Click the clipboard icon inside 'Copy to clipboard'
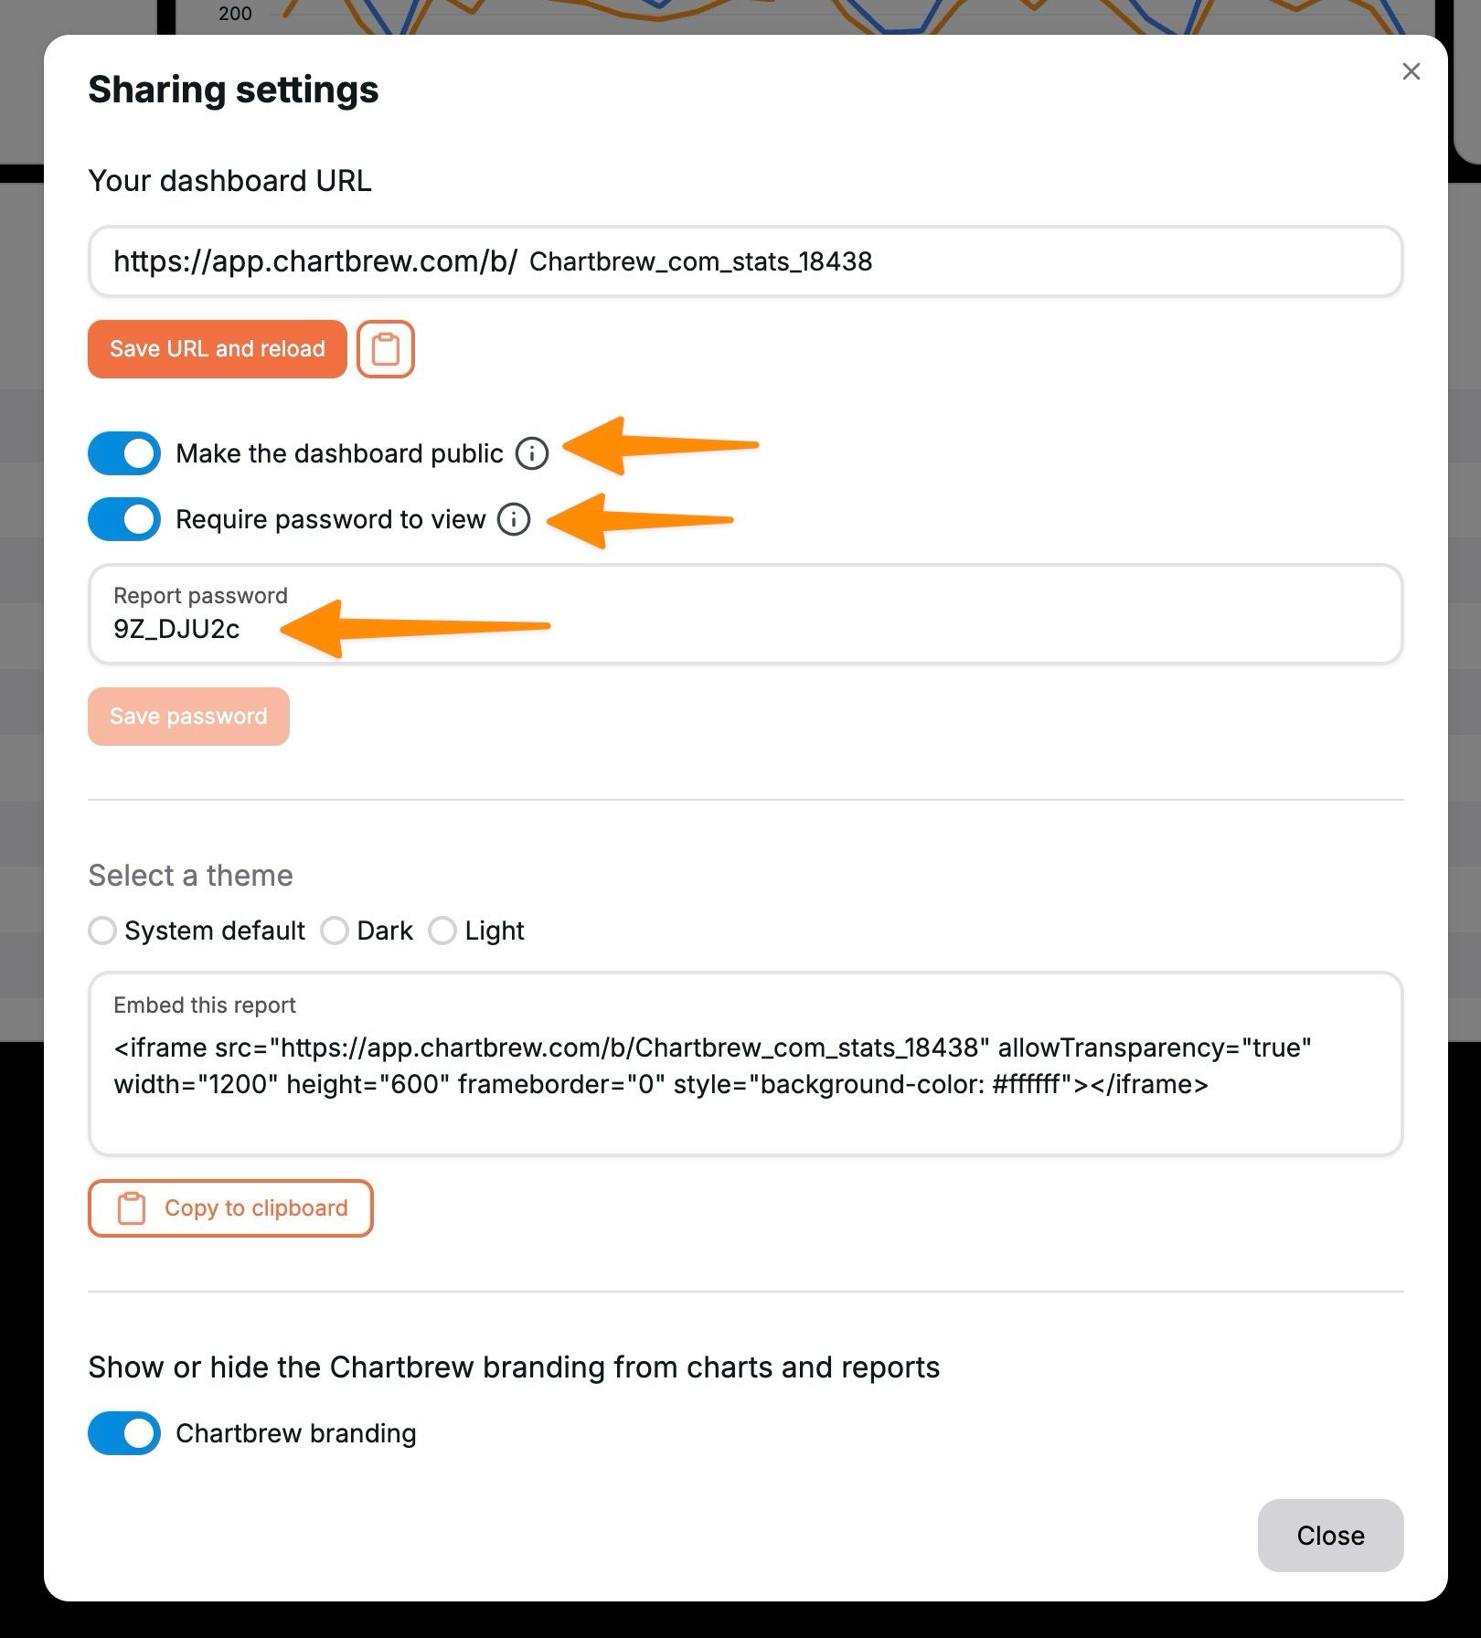 click(131, 1208)
